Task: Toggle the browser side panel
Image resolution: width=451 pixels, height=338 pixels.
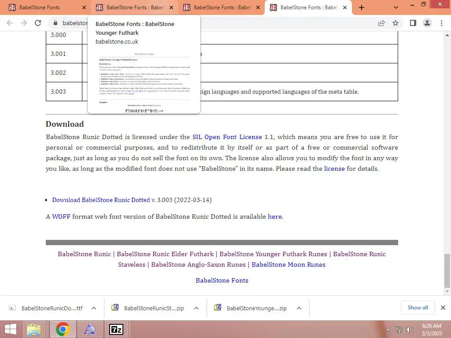Action: coord(413,23)
